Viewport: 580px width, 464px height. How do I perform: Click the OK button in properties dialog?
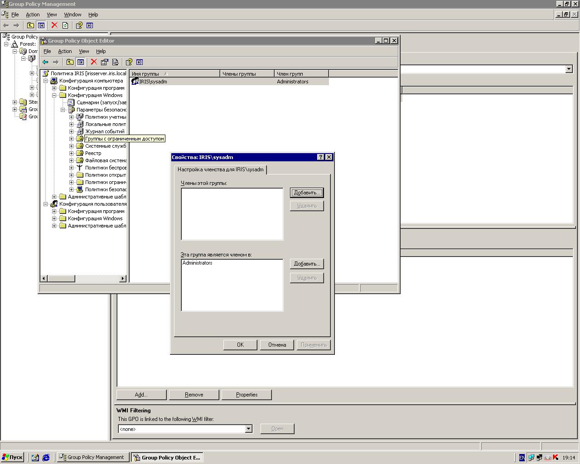coord(240,345)
